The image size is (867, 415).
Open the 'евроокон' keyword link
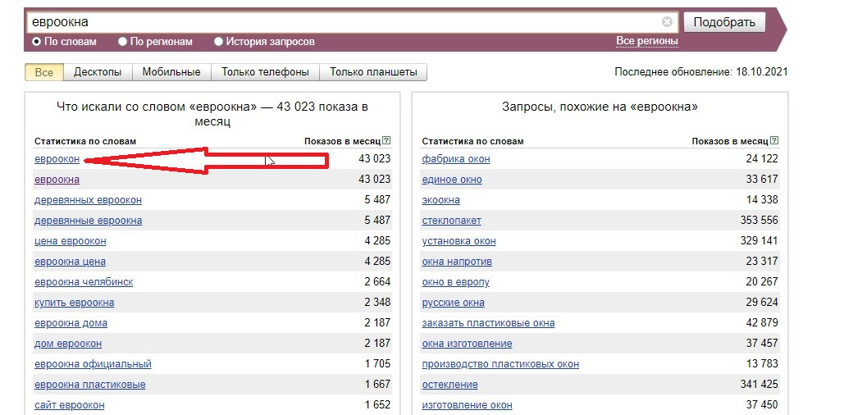coord(57,159)
